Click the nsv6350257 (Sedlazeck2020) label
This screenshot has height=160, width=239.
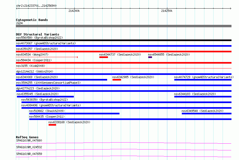pyautogui.click(x=37, y=49)
